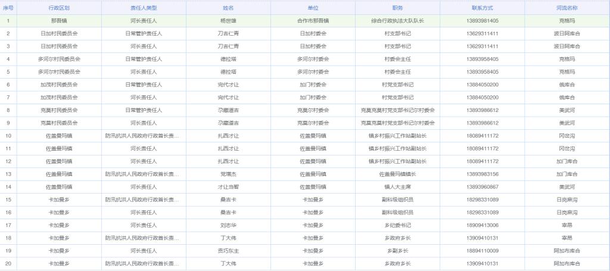This screenshot has height=271, width=610.
Task: Select the 那吾镇 district cell
Action: point(59,21)
